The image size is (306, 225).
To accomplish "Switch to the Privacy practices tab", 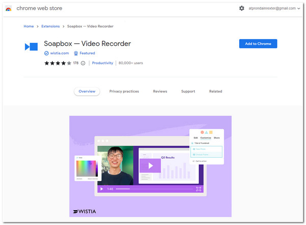I will 124,91.
